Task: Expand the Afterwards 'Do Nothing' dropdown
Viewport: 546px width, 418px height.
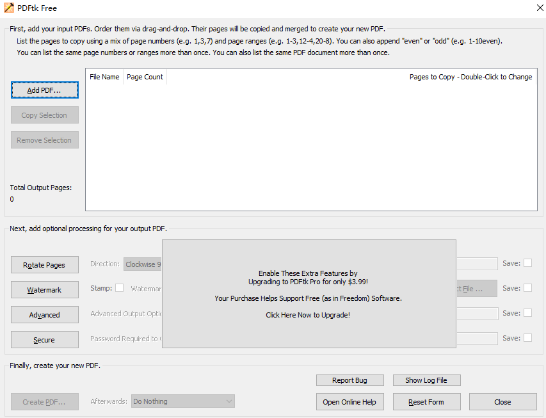Action: pos(183,401)
